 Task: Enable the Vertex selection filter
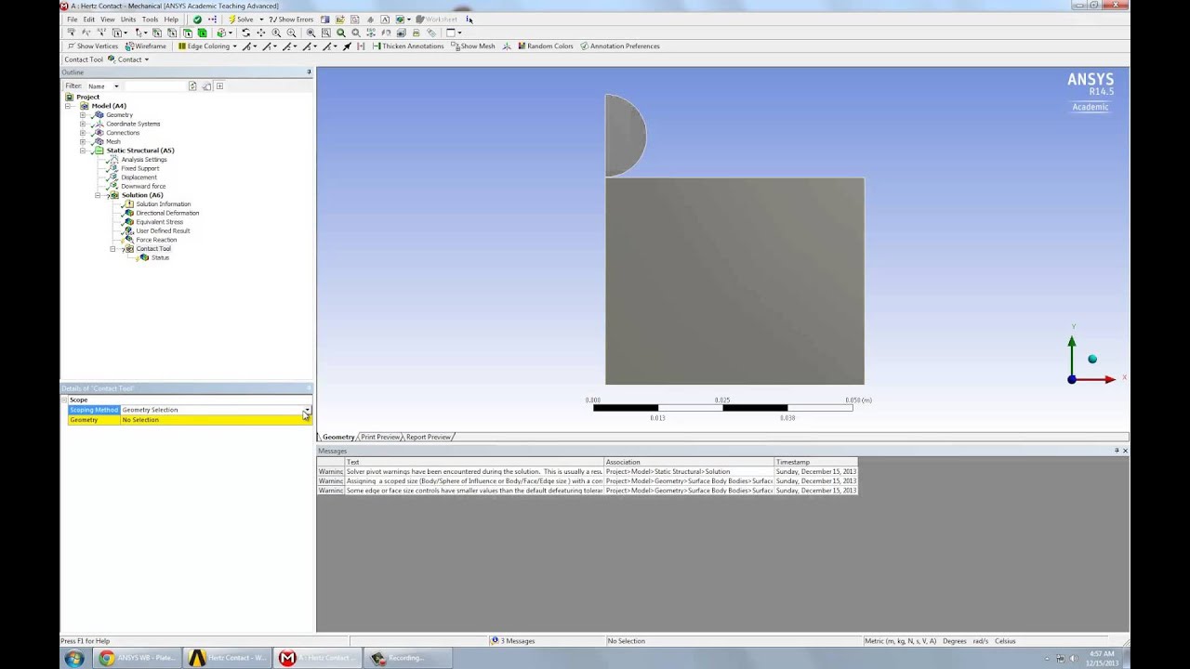click(x=156, y=33)
